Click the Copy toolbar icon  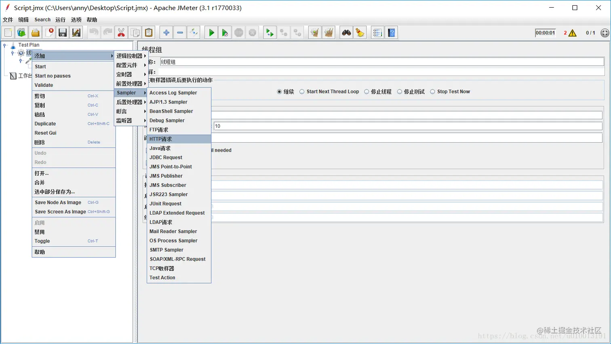point(135,33)
